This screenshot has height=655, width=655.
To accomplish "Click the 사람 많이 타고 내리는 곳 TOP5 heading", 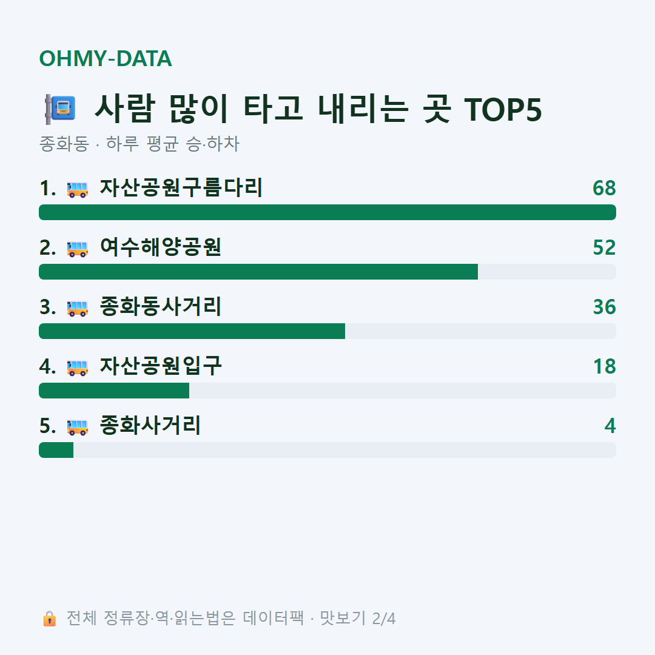I will (x=318, y=109).
